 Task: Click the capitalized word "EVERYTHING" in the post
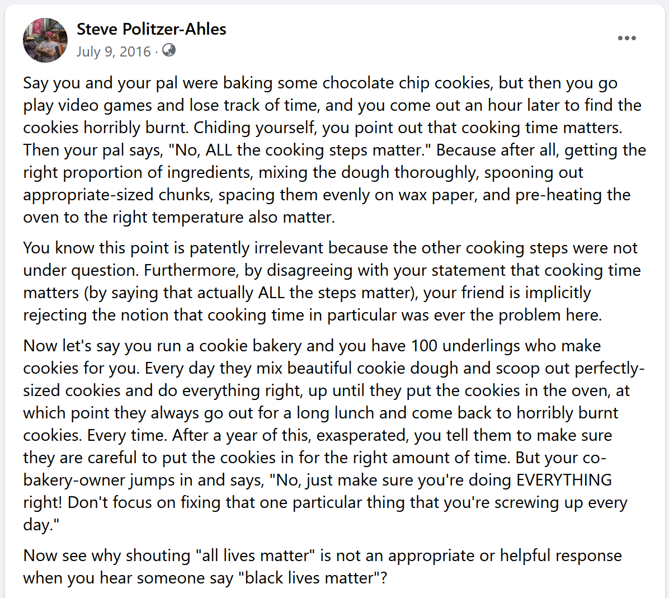pyautogui.click(x=564, y=480)
